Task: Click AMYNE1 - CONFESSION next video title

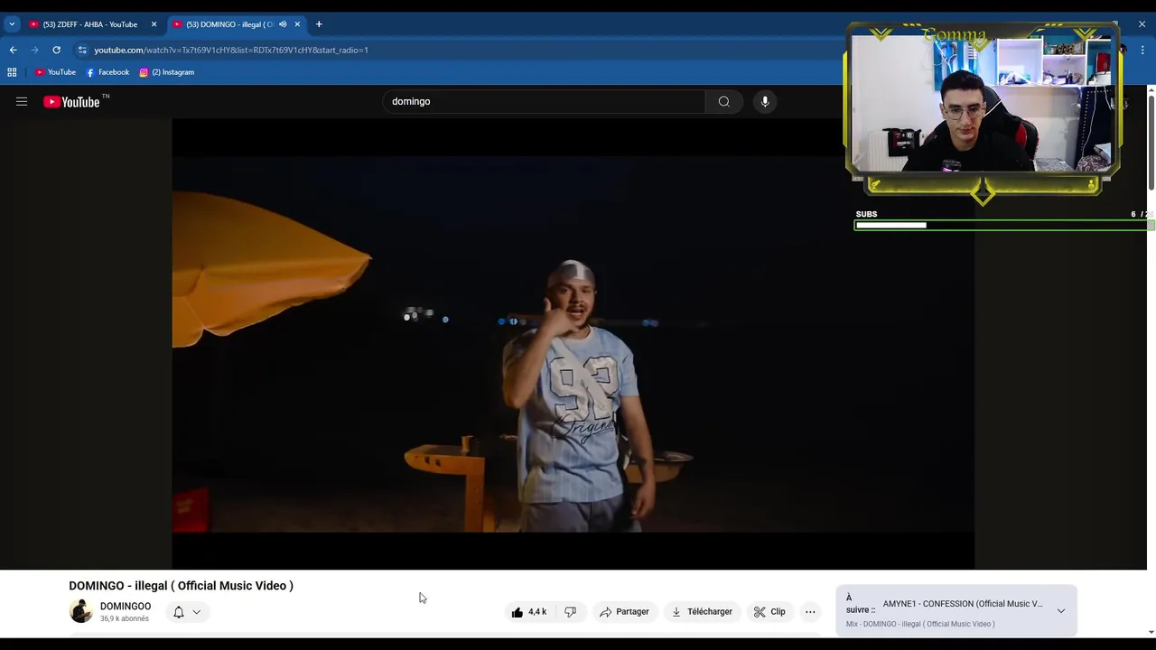Action: pyautogui.click(x=963, y=604)
